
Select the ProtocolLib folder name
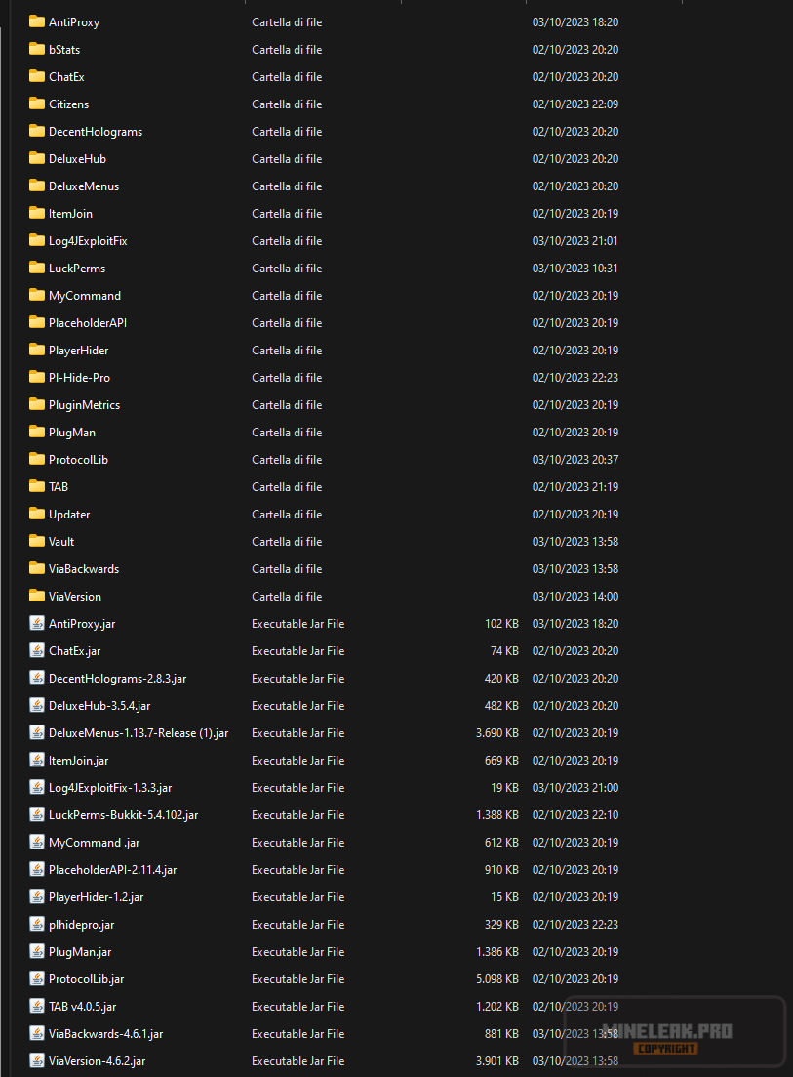pyautogui.click(x=78, y=459)
